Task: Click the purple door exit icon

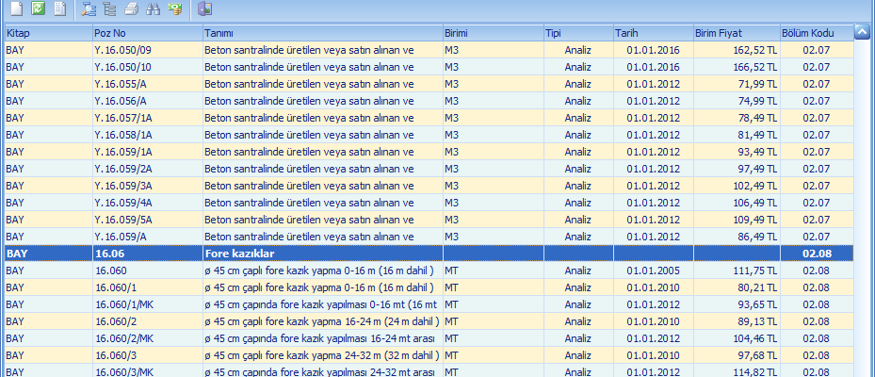Action: click(205, 10)
